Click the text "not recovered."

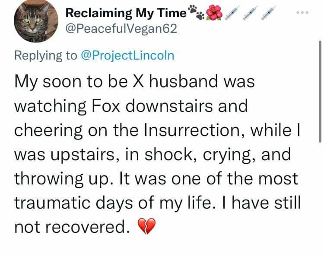pyautogui.click(x=72, y=226)
